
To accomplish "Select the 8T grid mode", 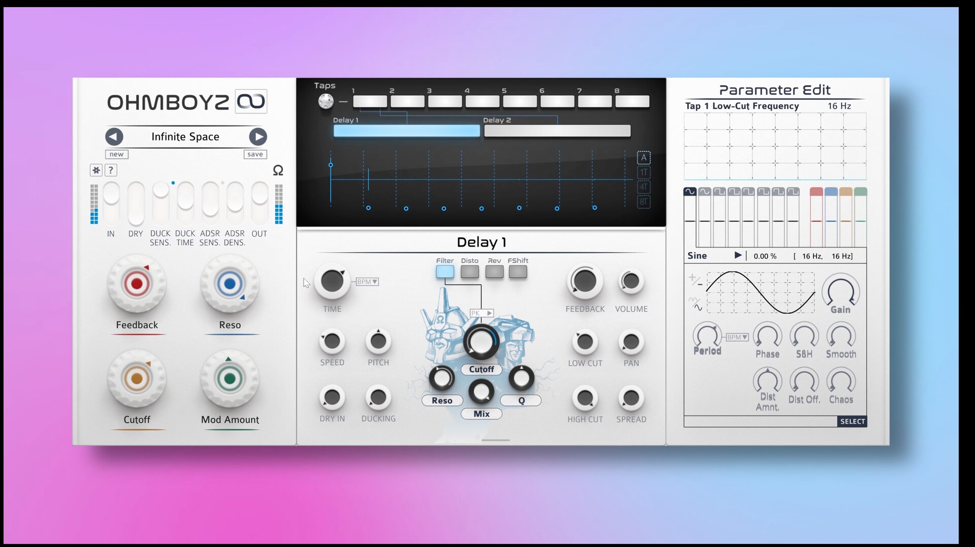I will coord(643,202).
